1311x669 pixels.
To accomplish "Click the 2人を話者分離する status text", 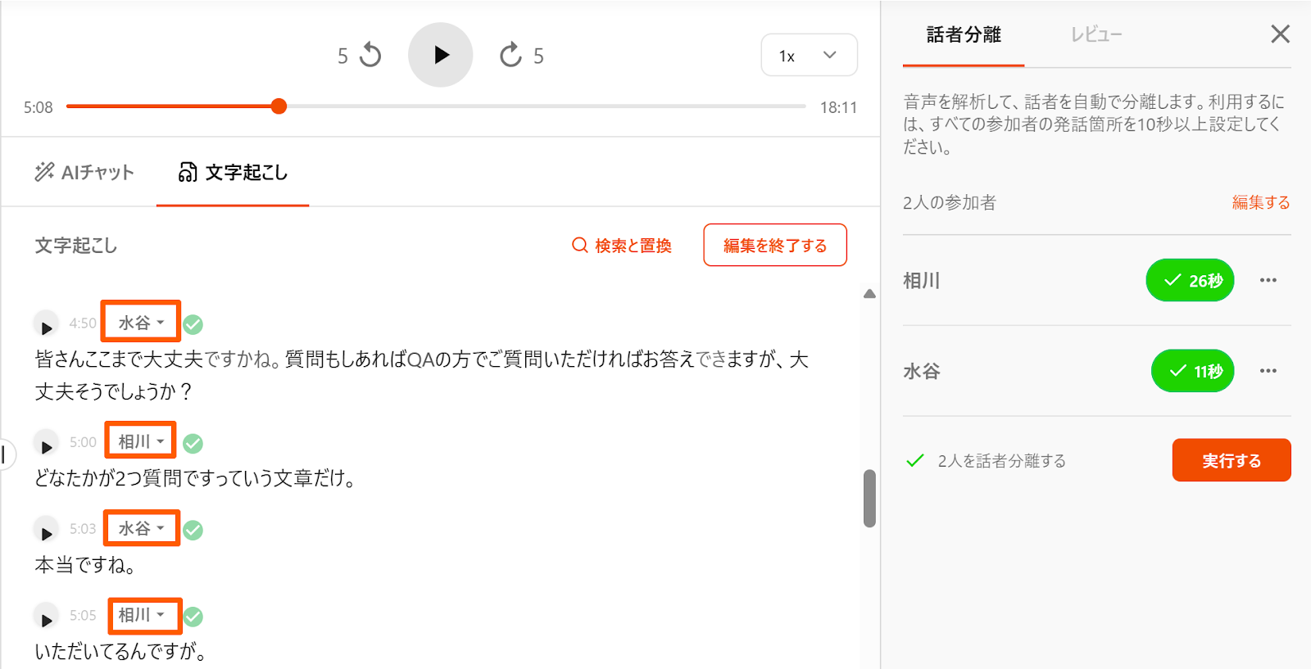I will [x=1001, y=461].
